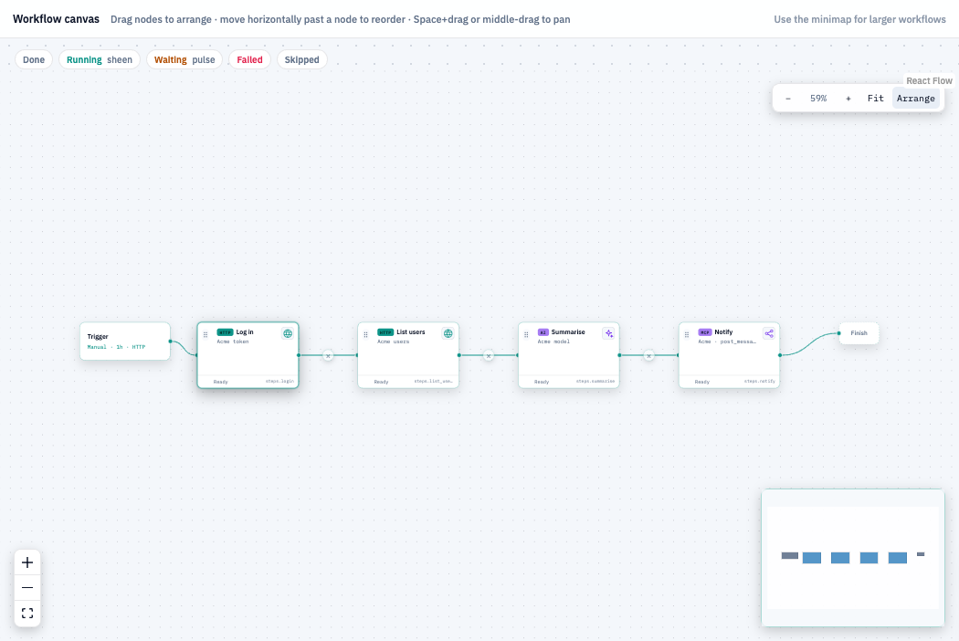Zoom out with the bottom-left minus control

(x=27, y=588)
